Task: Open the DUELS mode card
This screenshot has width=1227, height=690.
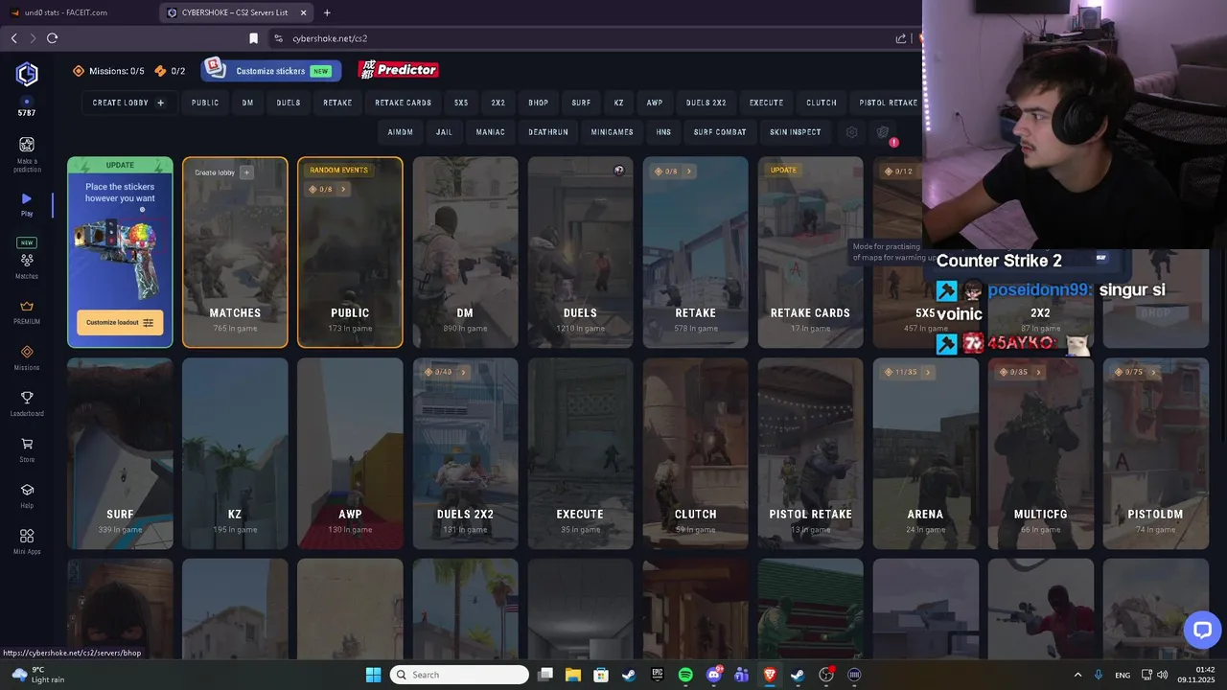Action: pyautogui.click(x=580, y=252)
